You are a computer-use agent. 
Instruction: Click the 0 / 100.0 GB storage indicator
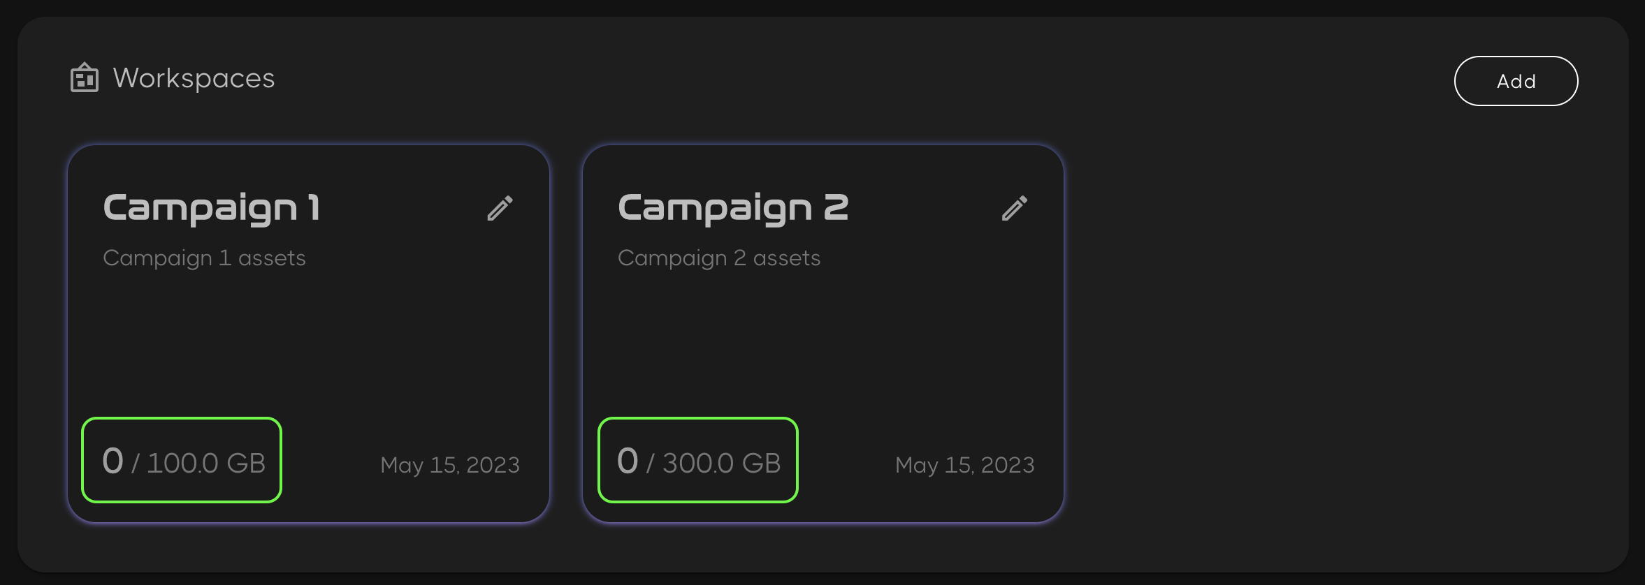tap(182, 460)
